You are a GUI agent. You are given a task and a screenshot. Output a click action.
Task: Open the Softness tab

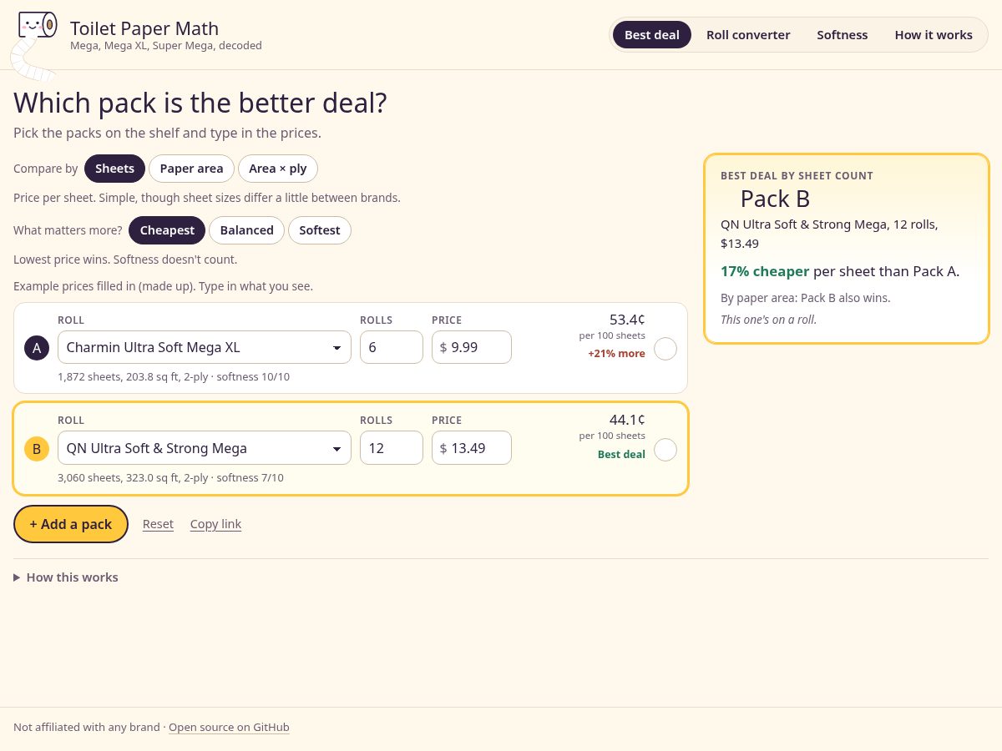(843, 35)
